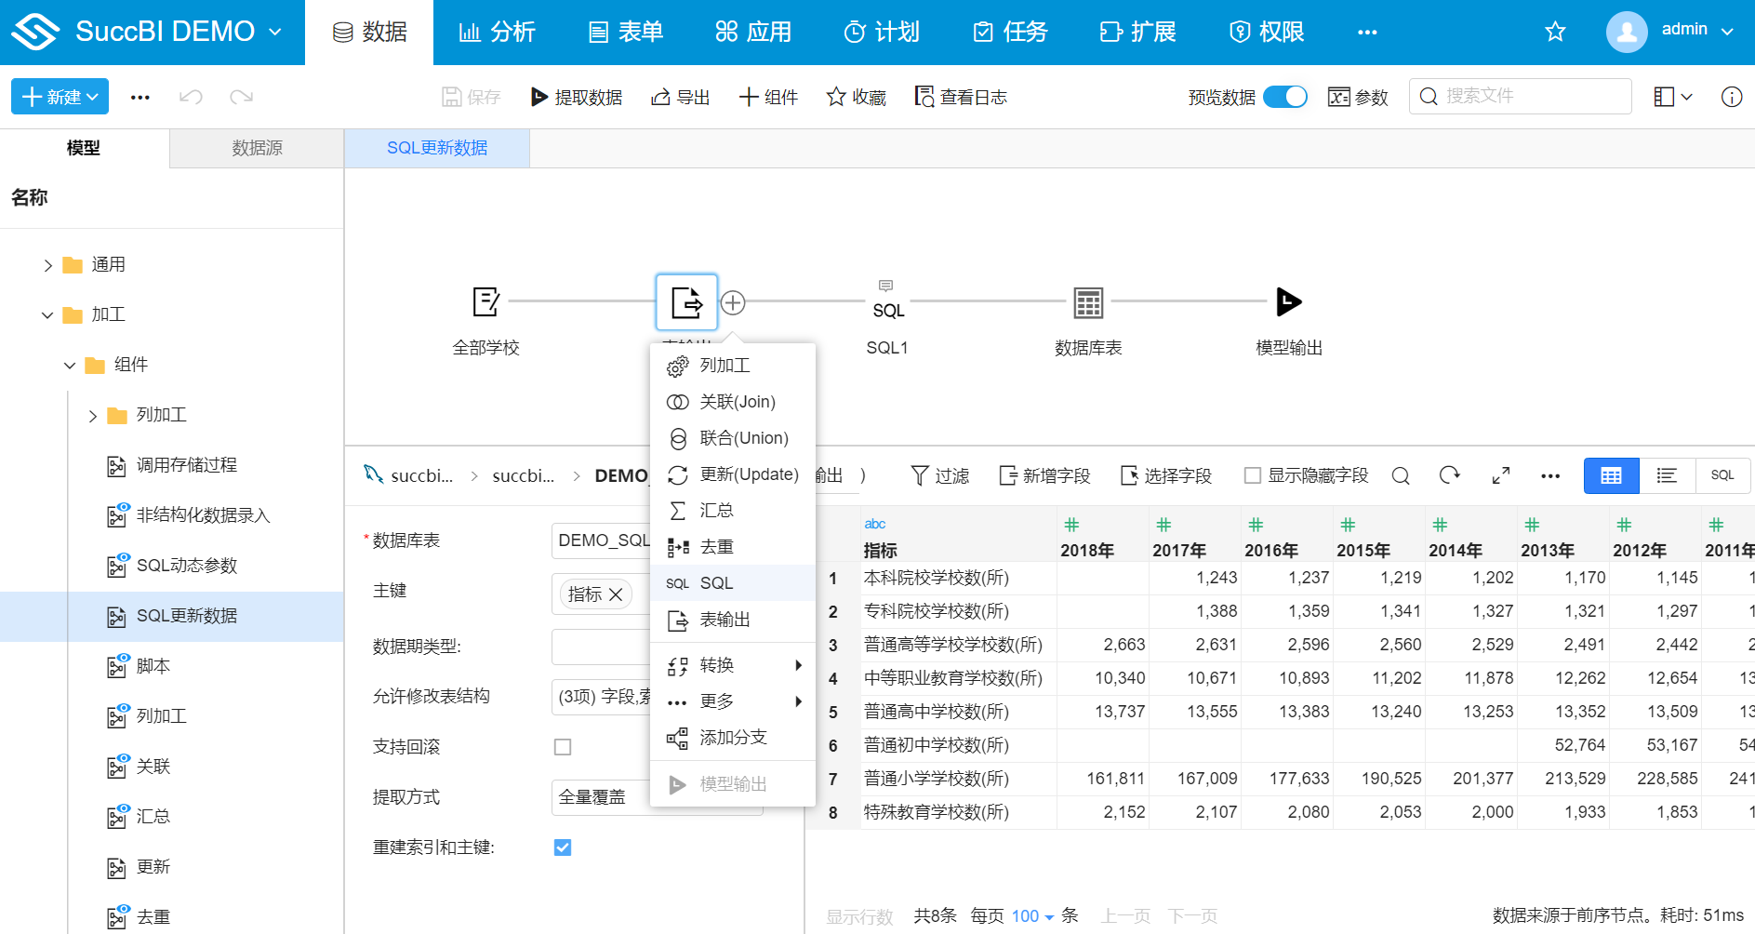Switch to the 数据源 tab
Image resolution: width=1755 pixels, height=934 pixels.
coord(257,148)
